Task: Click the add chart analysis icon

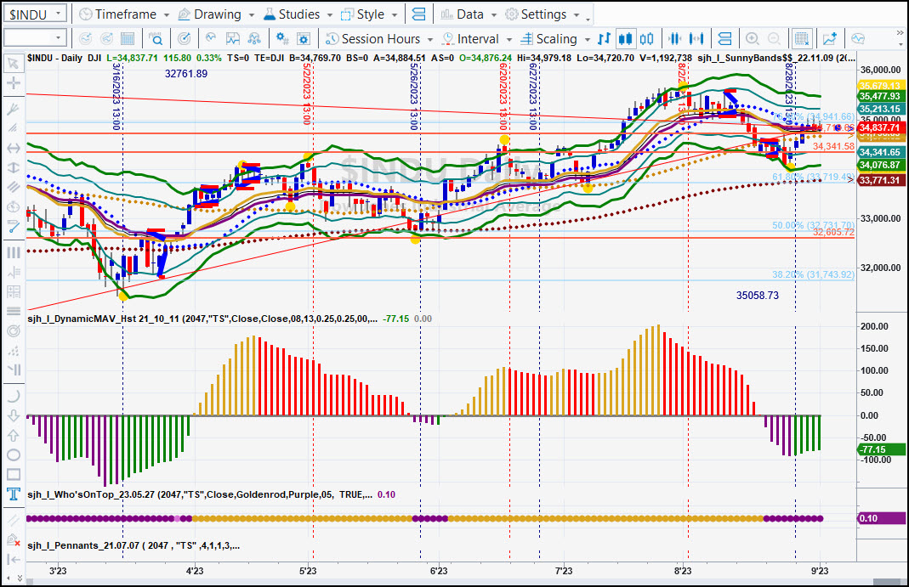Action: tap(830, 39)
